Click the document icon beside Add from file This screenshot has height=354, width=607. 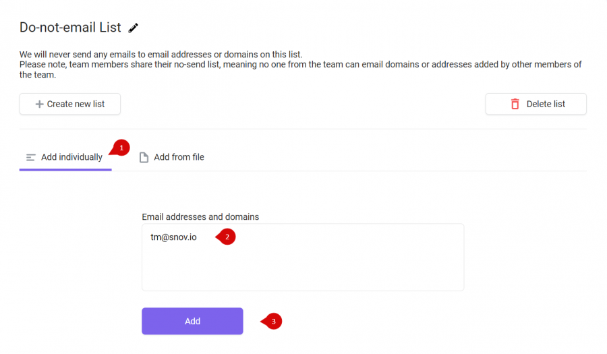click(x=144, y=158)
